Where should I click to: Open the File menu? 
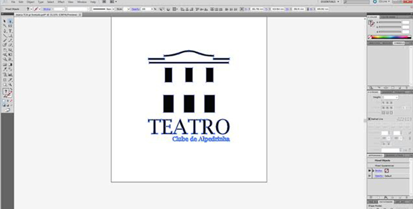click(x=13, y=2)
